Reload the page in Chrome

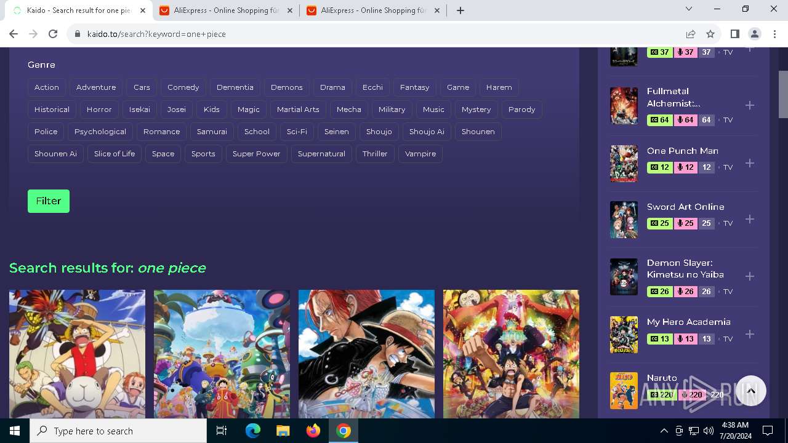click(x=53, y=34)
